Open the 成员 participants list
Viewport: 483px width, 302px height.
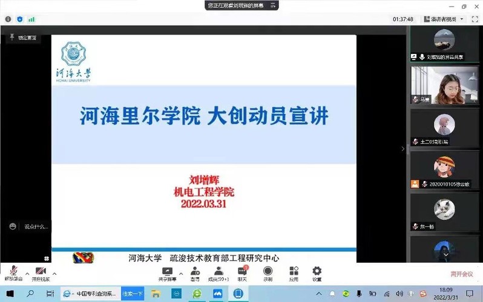click(x=218, y=271)
